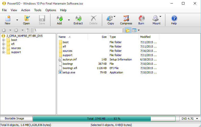Screen dimensions: 201x127
Task: Expand the efi folder in tree
Action: click(4, 44)
